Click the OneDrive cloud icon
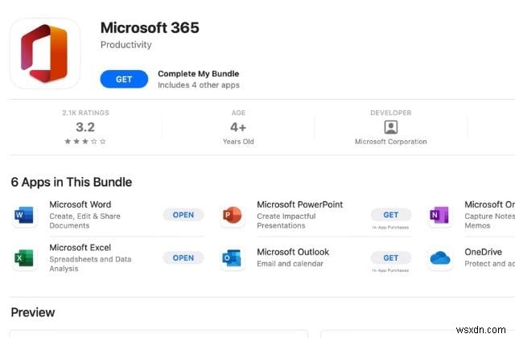The image size is (515, 338). point(439,258)
